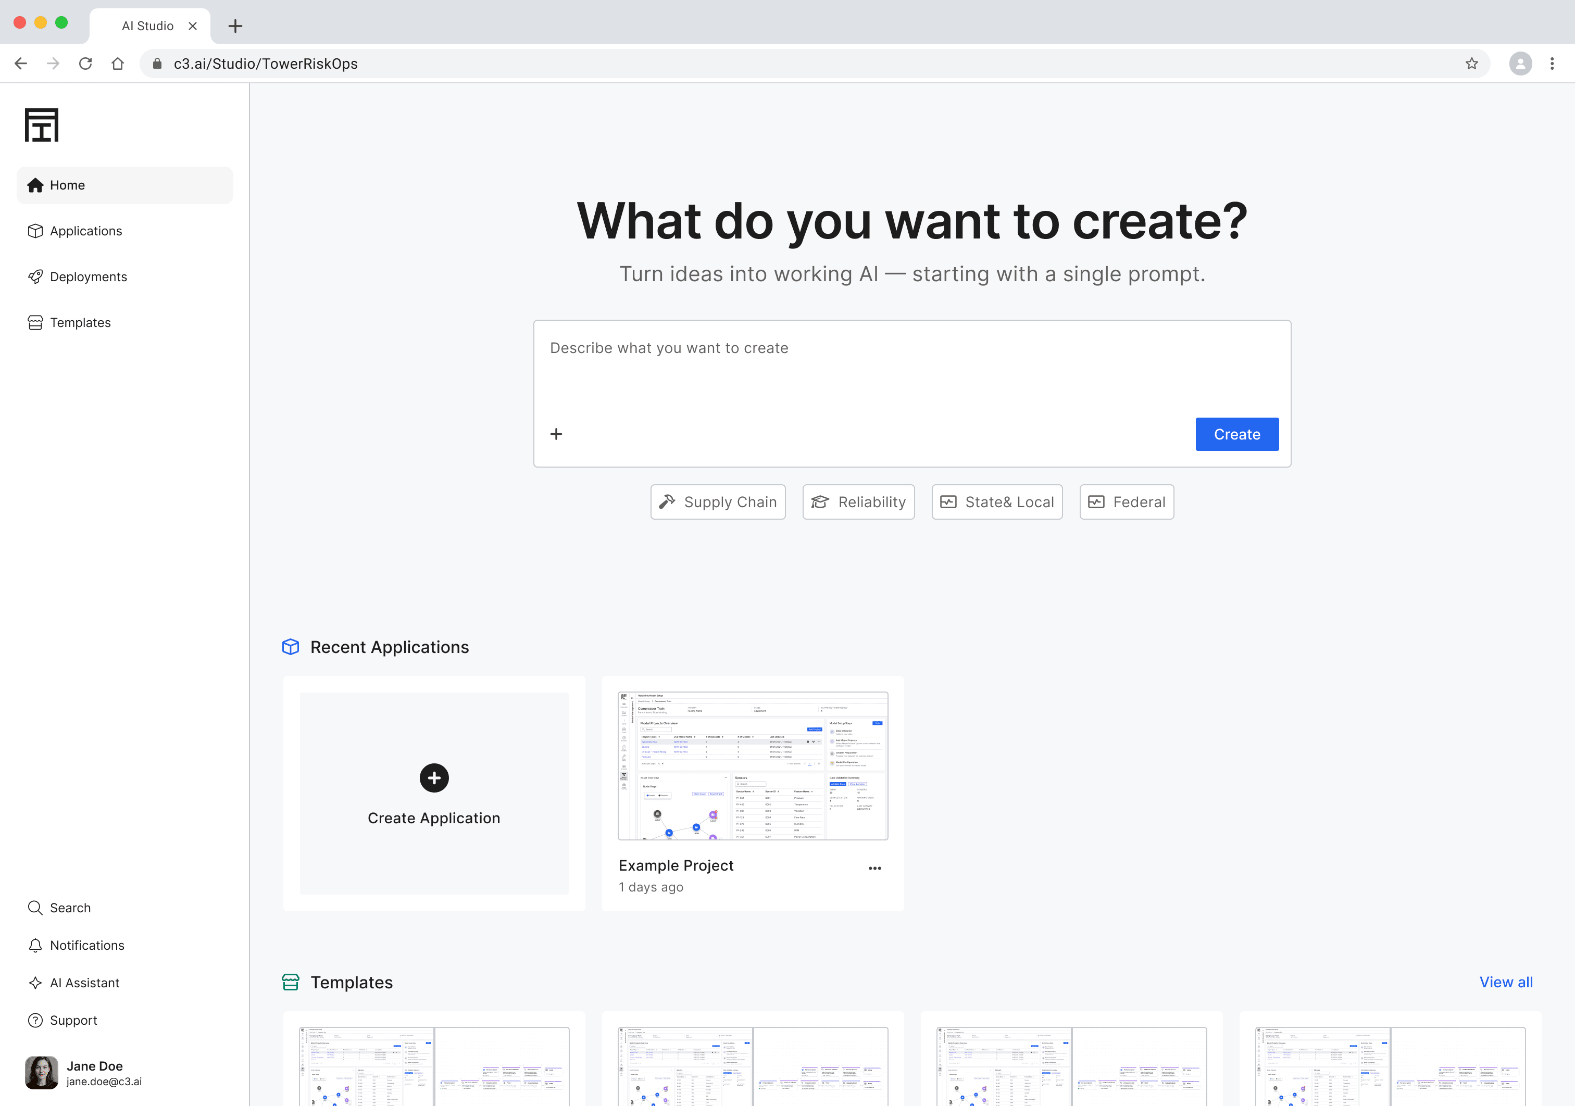Screen dimensions: 1575x1106
Task: Select Deployments from the sidebar
Action: (x=88, y=276)
